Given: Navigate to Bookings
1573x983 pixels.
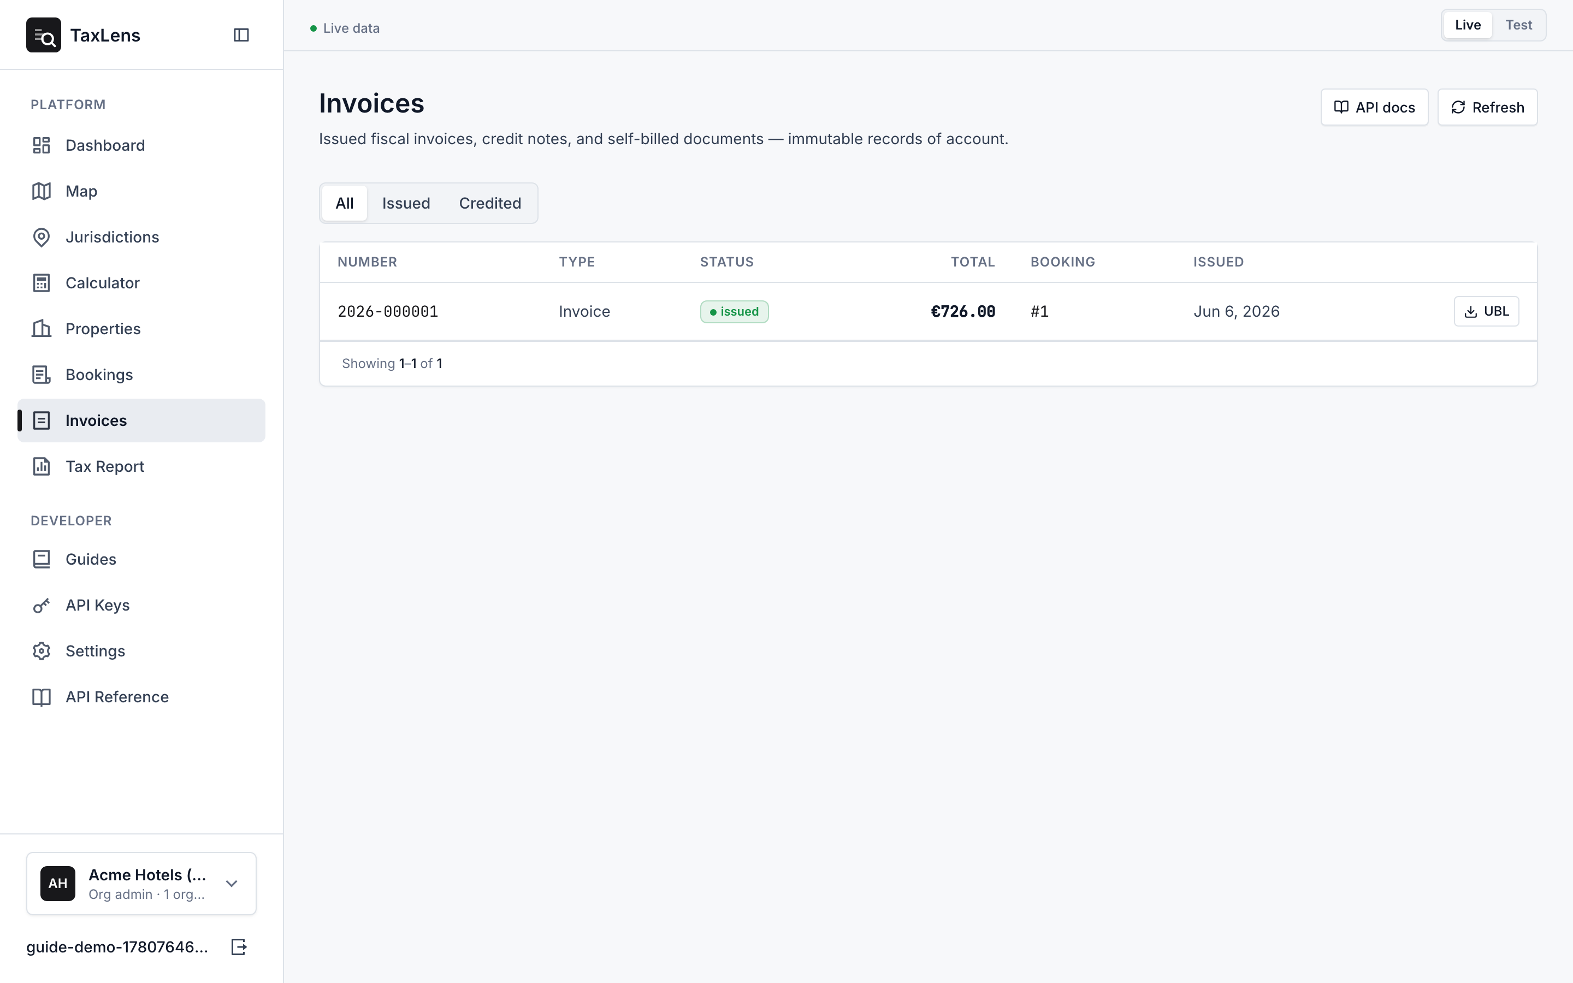Looking at the screenshot, I should pyautogui.click(x=141, y=375).
